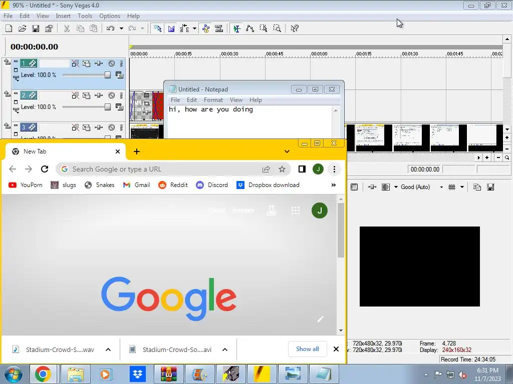Viewport: 513px width, 384px height.
Task: Mute video track 2
Action: 112,95
